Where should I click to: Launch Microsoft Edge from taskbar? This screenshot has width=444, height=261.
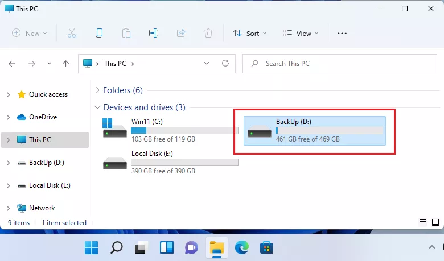coord(242,248)
